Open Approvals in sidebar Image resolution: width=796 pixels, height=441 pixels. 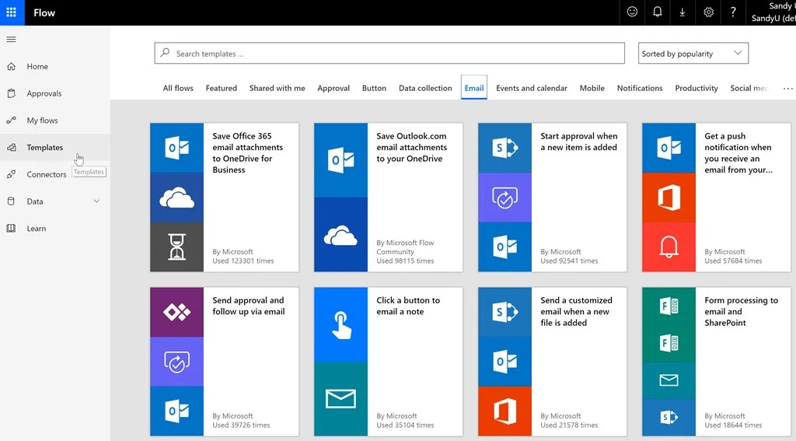(55, 93)
